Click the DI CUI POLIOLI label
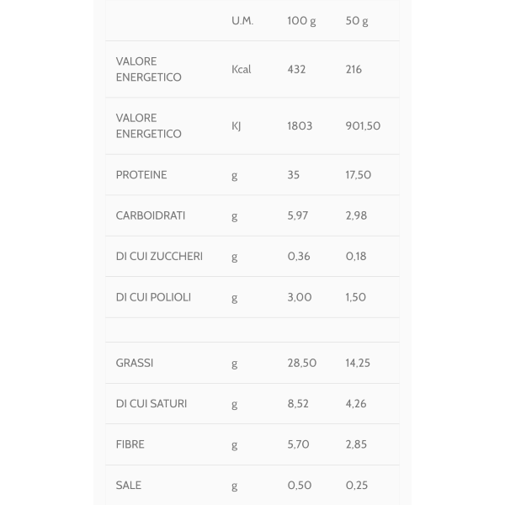 click(x=153, y=297)
